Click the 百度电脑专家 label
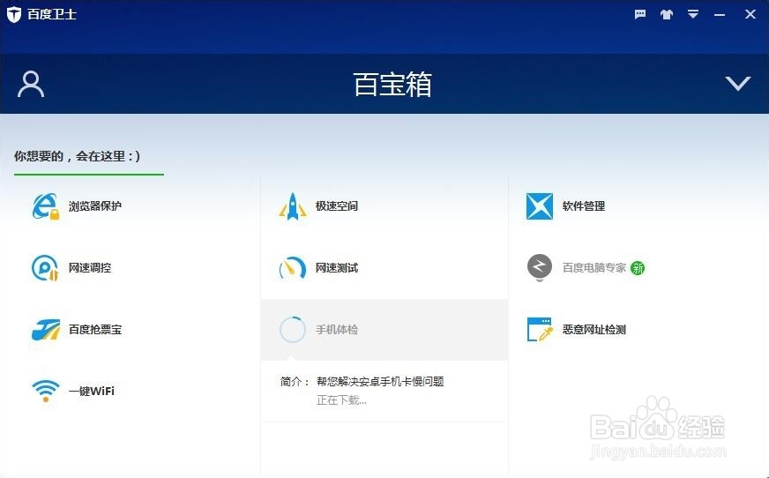 coord(594,268)
